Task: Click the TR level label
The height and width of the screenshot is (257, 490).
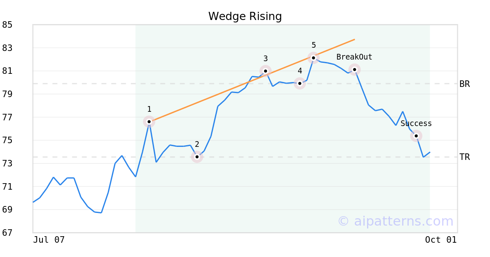Action: click(465, 157)
